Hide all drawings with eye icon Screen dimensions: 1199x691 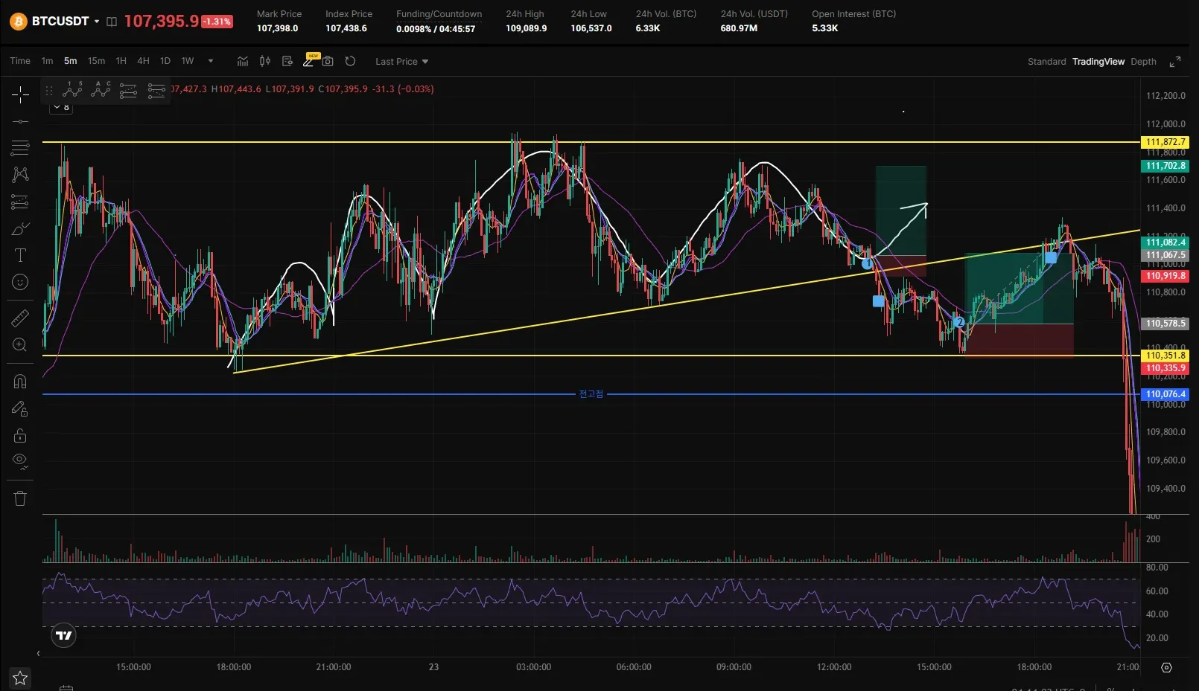pyautogui.click(x=20, y=460)
